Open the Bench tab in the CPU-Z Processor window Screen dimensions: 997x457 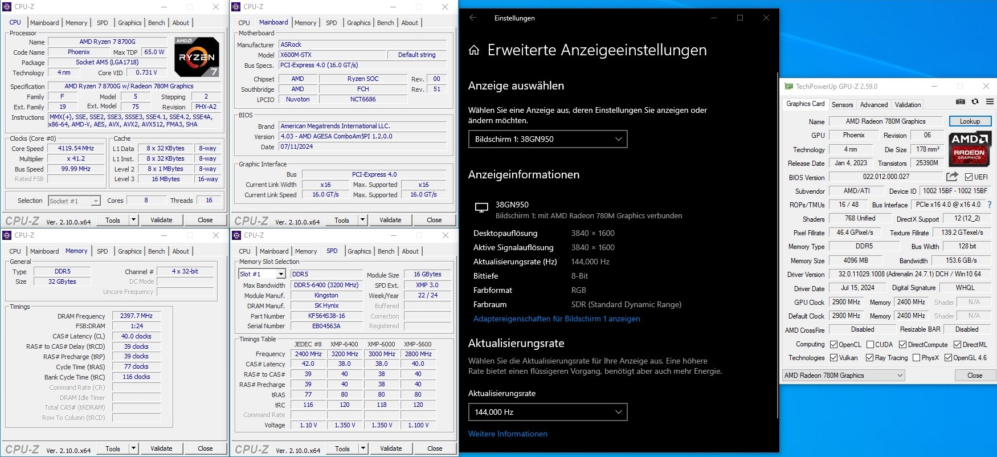157,23
